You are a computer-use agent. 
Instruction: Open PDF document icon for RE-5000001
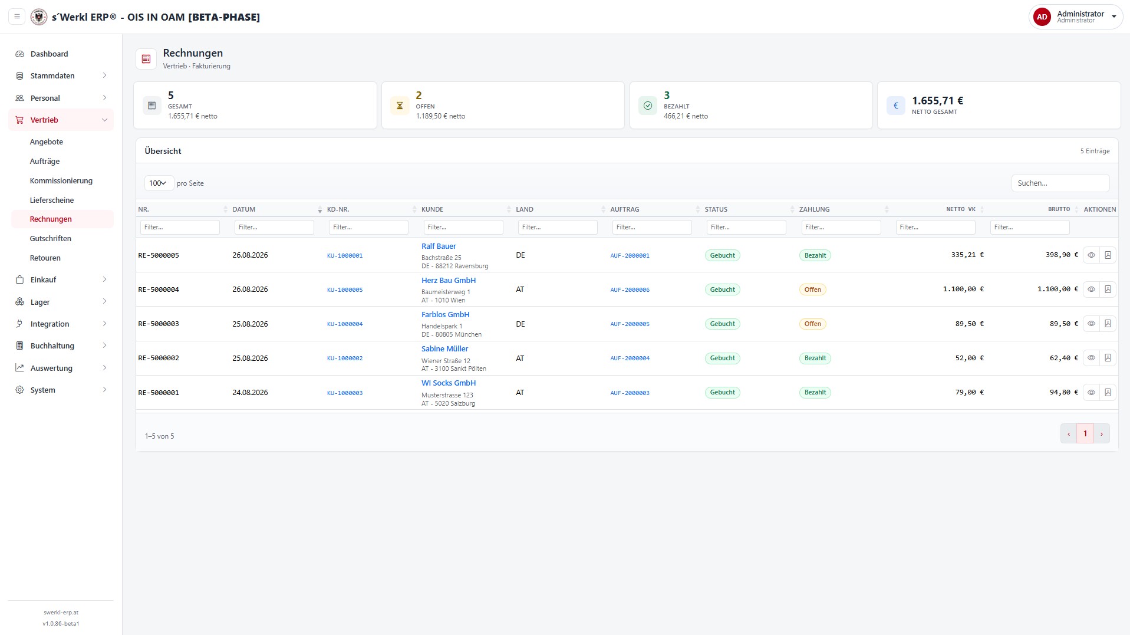click(1108, 392)
